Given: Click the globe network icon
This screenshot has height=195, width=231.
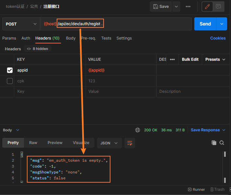Looking at the screenshot, I should (138, 130).
